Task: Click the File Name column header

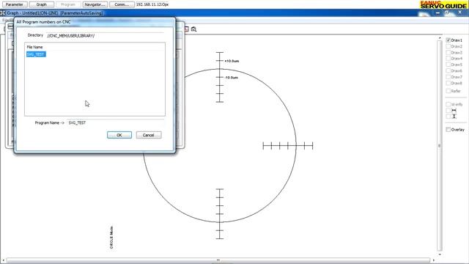Action: click(34, 47)
